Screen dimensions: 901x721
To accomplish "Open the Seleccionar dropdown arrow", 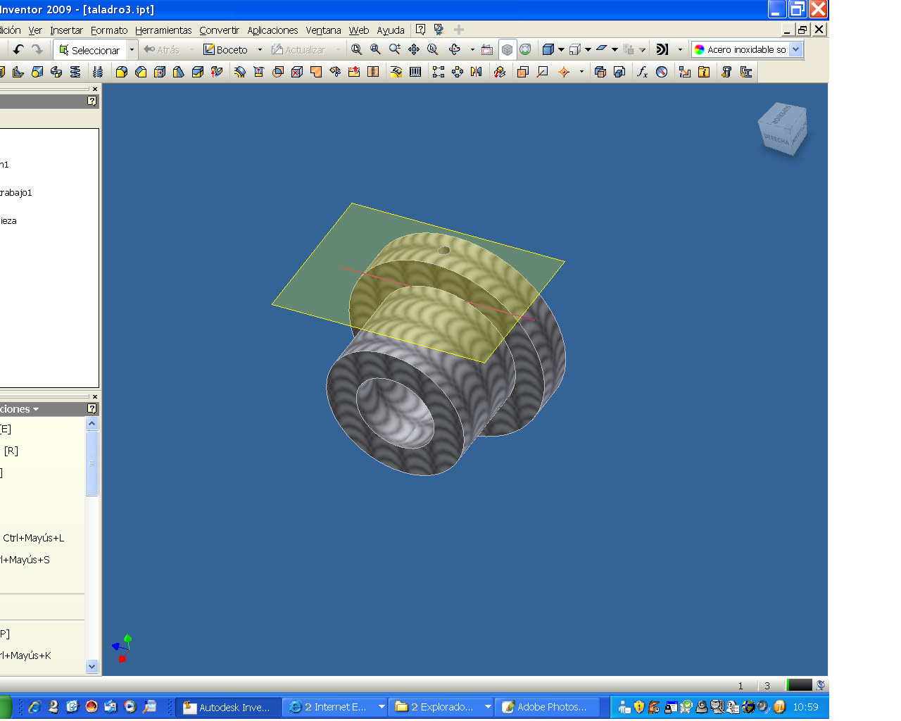I will click(132, 50).
